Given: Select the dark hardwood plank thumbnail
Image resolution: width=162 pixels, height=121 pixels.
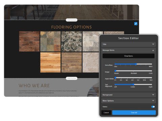Looking at the screenshot, I should pos(29,42).
